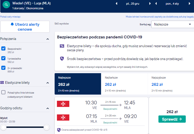Uncheck the 1 przesiadka checkbox
Viewport: 194px width, 134px height.
click(x=3, y=58)
